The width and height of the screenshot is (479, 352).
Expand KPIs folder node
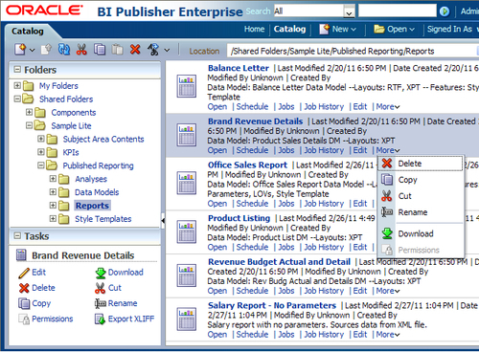[41, 152]
